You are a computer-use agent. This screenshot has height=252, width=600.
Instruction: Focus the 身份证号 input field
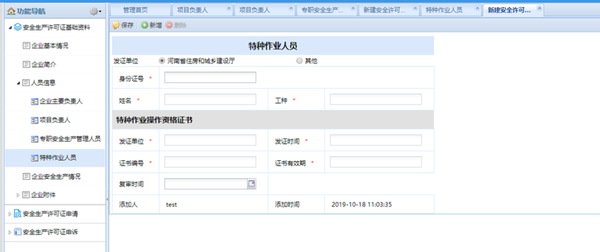pyautogui.click(x=210, y=78)
